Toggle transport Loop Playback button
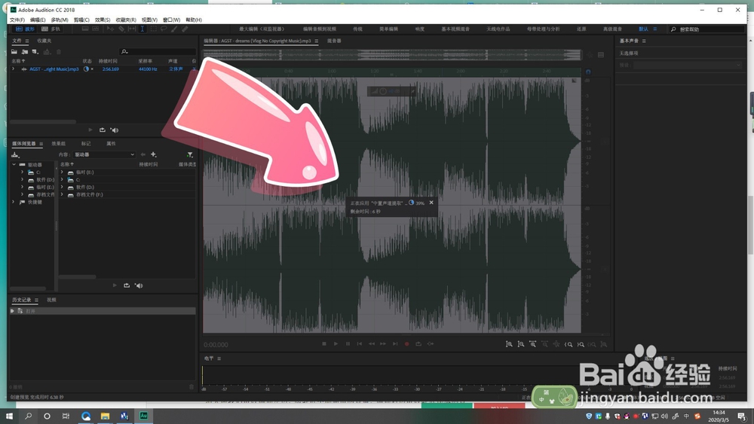The height and width of the screenshot is (424, 754). tap(418, 344)
